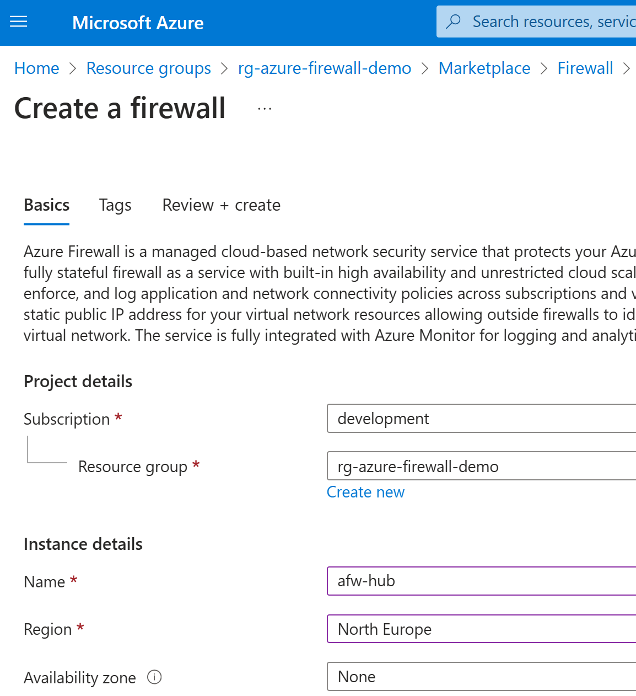636x696 pixels.
Task: Open Resource groups breadcrumb
Action: pyautogui.click(x=149, y=68)
